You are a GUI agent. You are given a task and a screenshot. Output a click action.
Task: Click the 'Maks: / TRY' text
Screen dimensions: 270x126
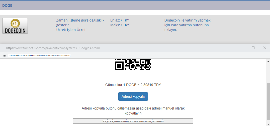coord(120,25)
